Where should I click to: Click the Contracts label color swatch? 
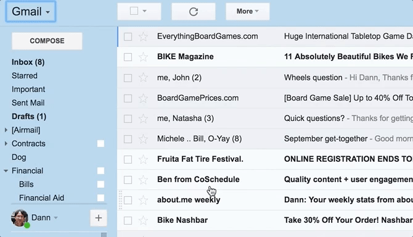(x=100, y=144)
